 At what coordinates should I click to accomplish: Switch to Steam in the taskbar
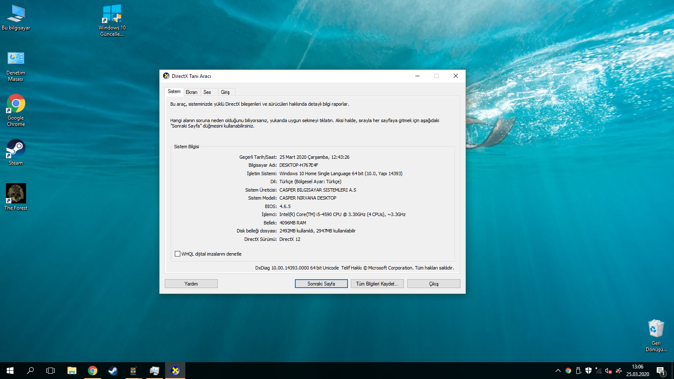(x=113, y=371)
